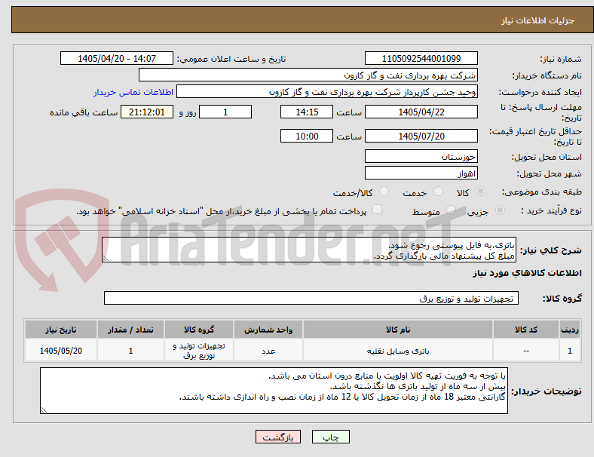Click the requester field وحید جشن کارپرداز

pyautogui.click(x=327, y=92)
